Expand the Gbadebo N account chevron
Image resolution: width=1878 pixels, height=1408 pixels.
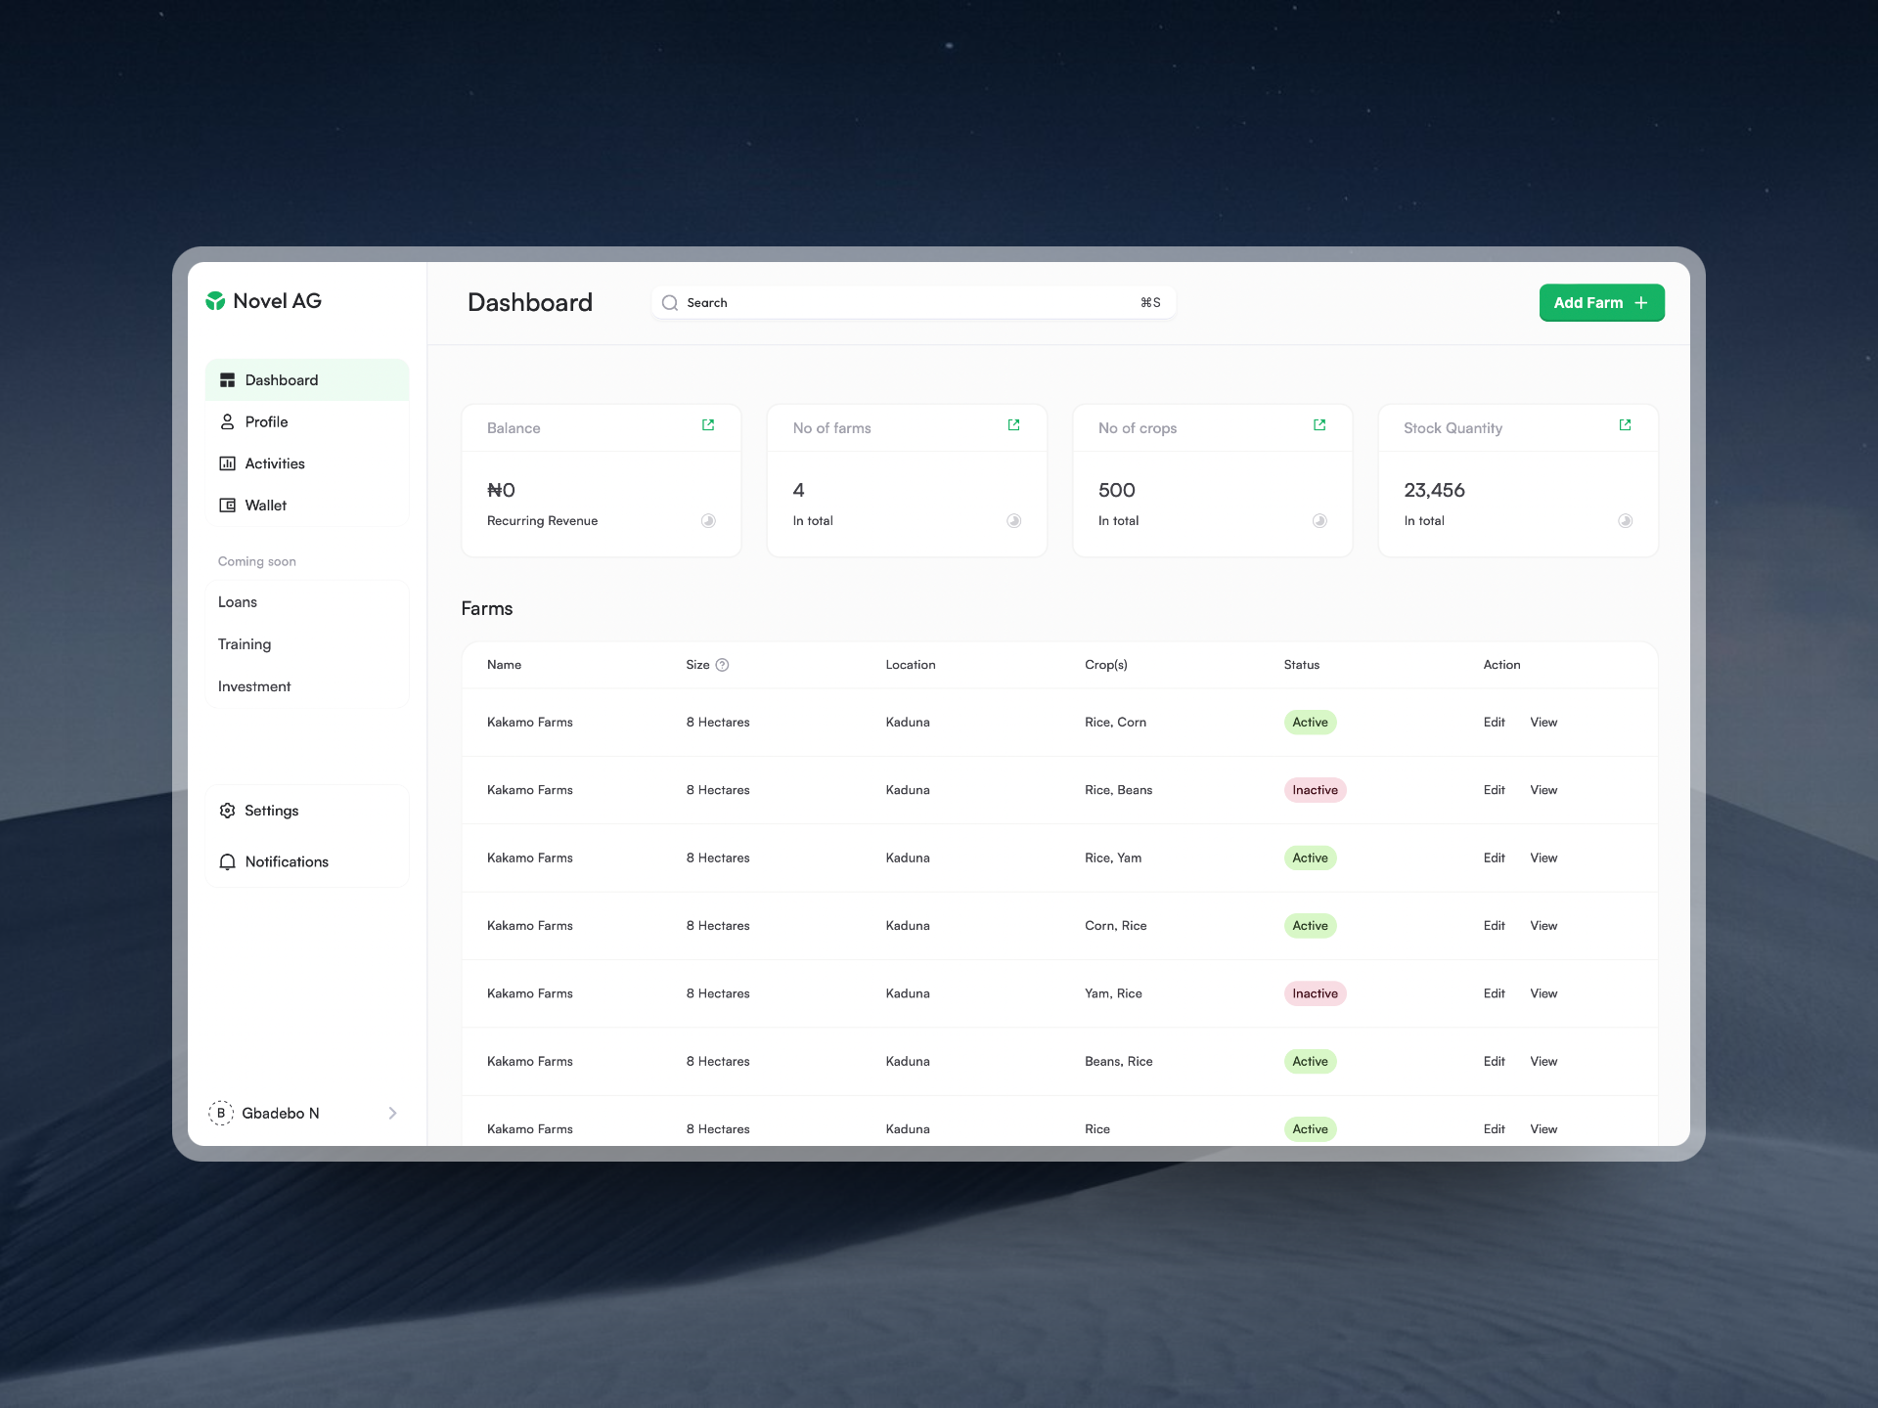(x=392, y=1113)
